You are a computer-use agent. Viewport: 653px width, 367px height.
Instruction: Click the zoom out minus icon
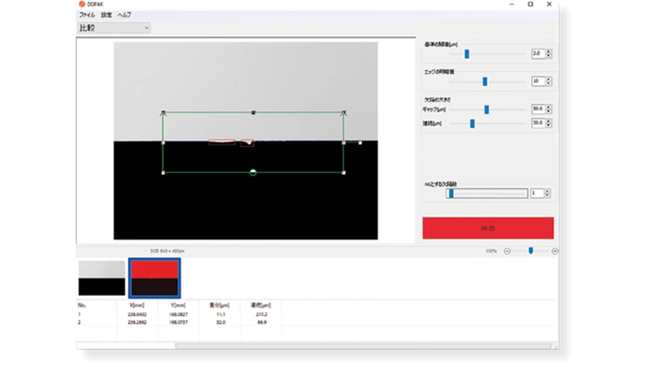pos(507,251)
